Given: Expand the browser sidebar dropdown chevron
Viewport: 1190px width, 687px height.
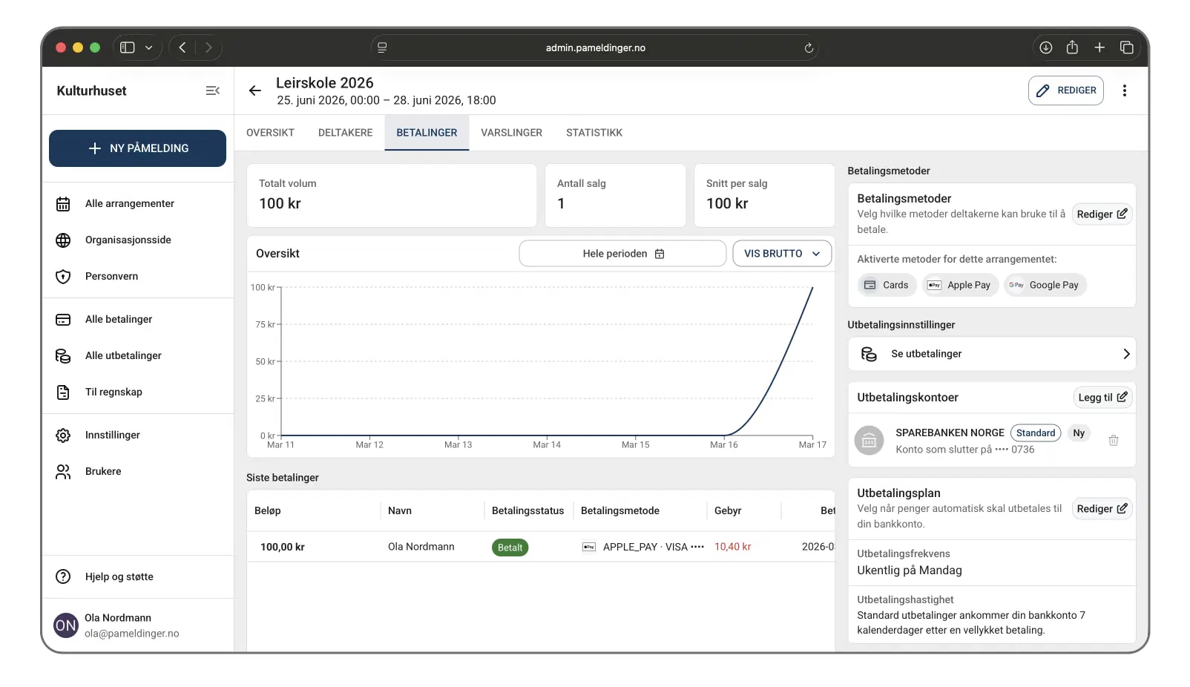Looking at the screenshot, I should pos(148,48).
